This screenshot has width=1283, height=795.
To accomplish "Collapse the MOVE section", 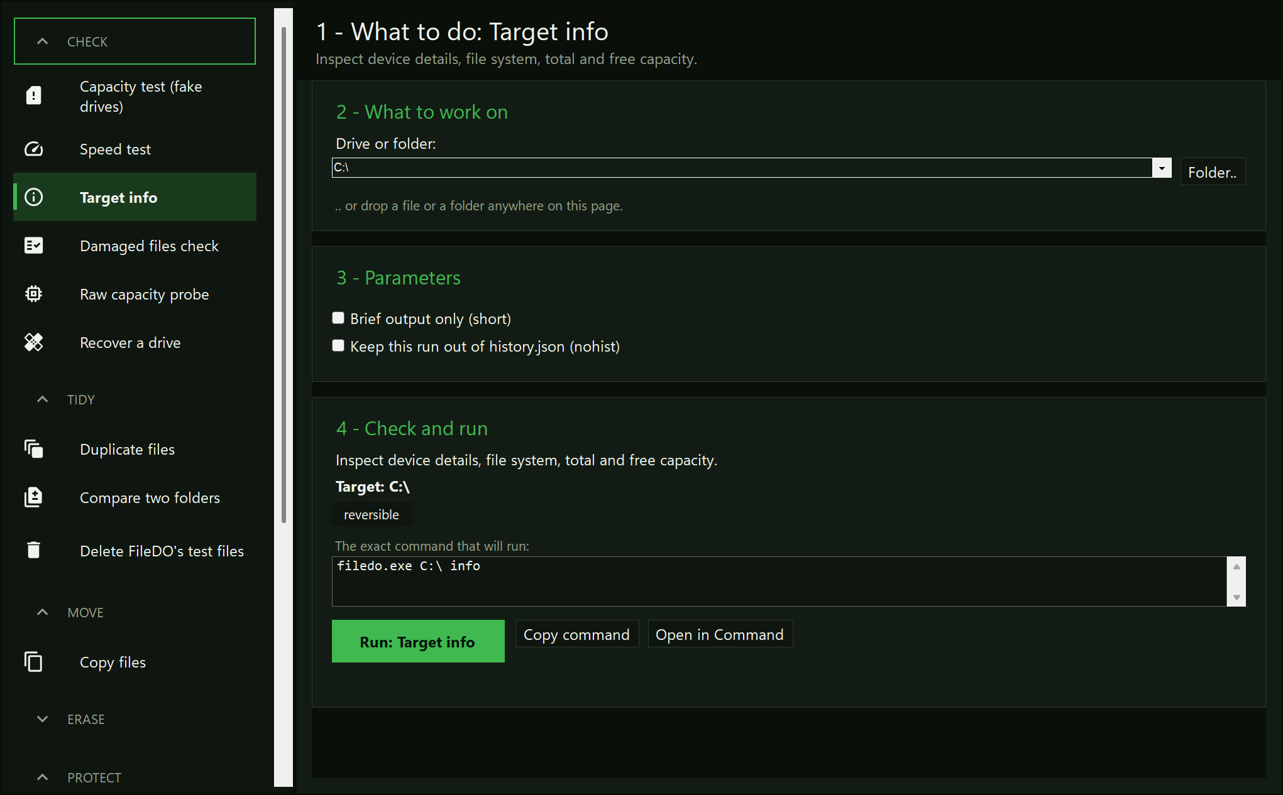I will click(135, 612).
